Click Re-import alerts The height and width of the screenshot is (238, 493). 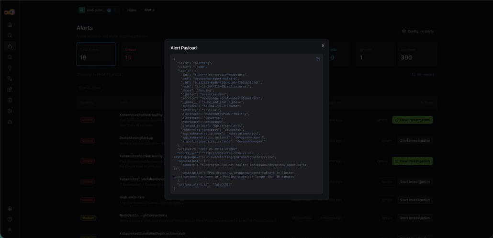423,75
